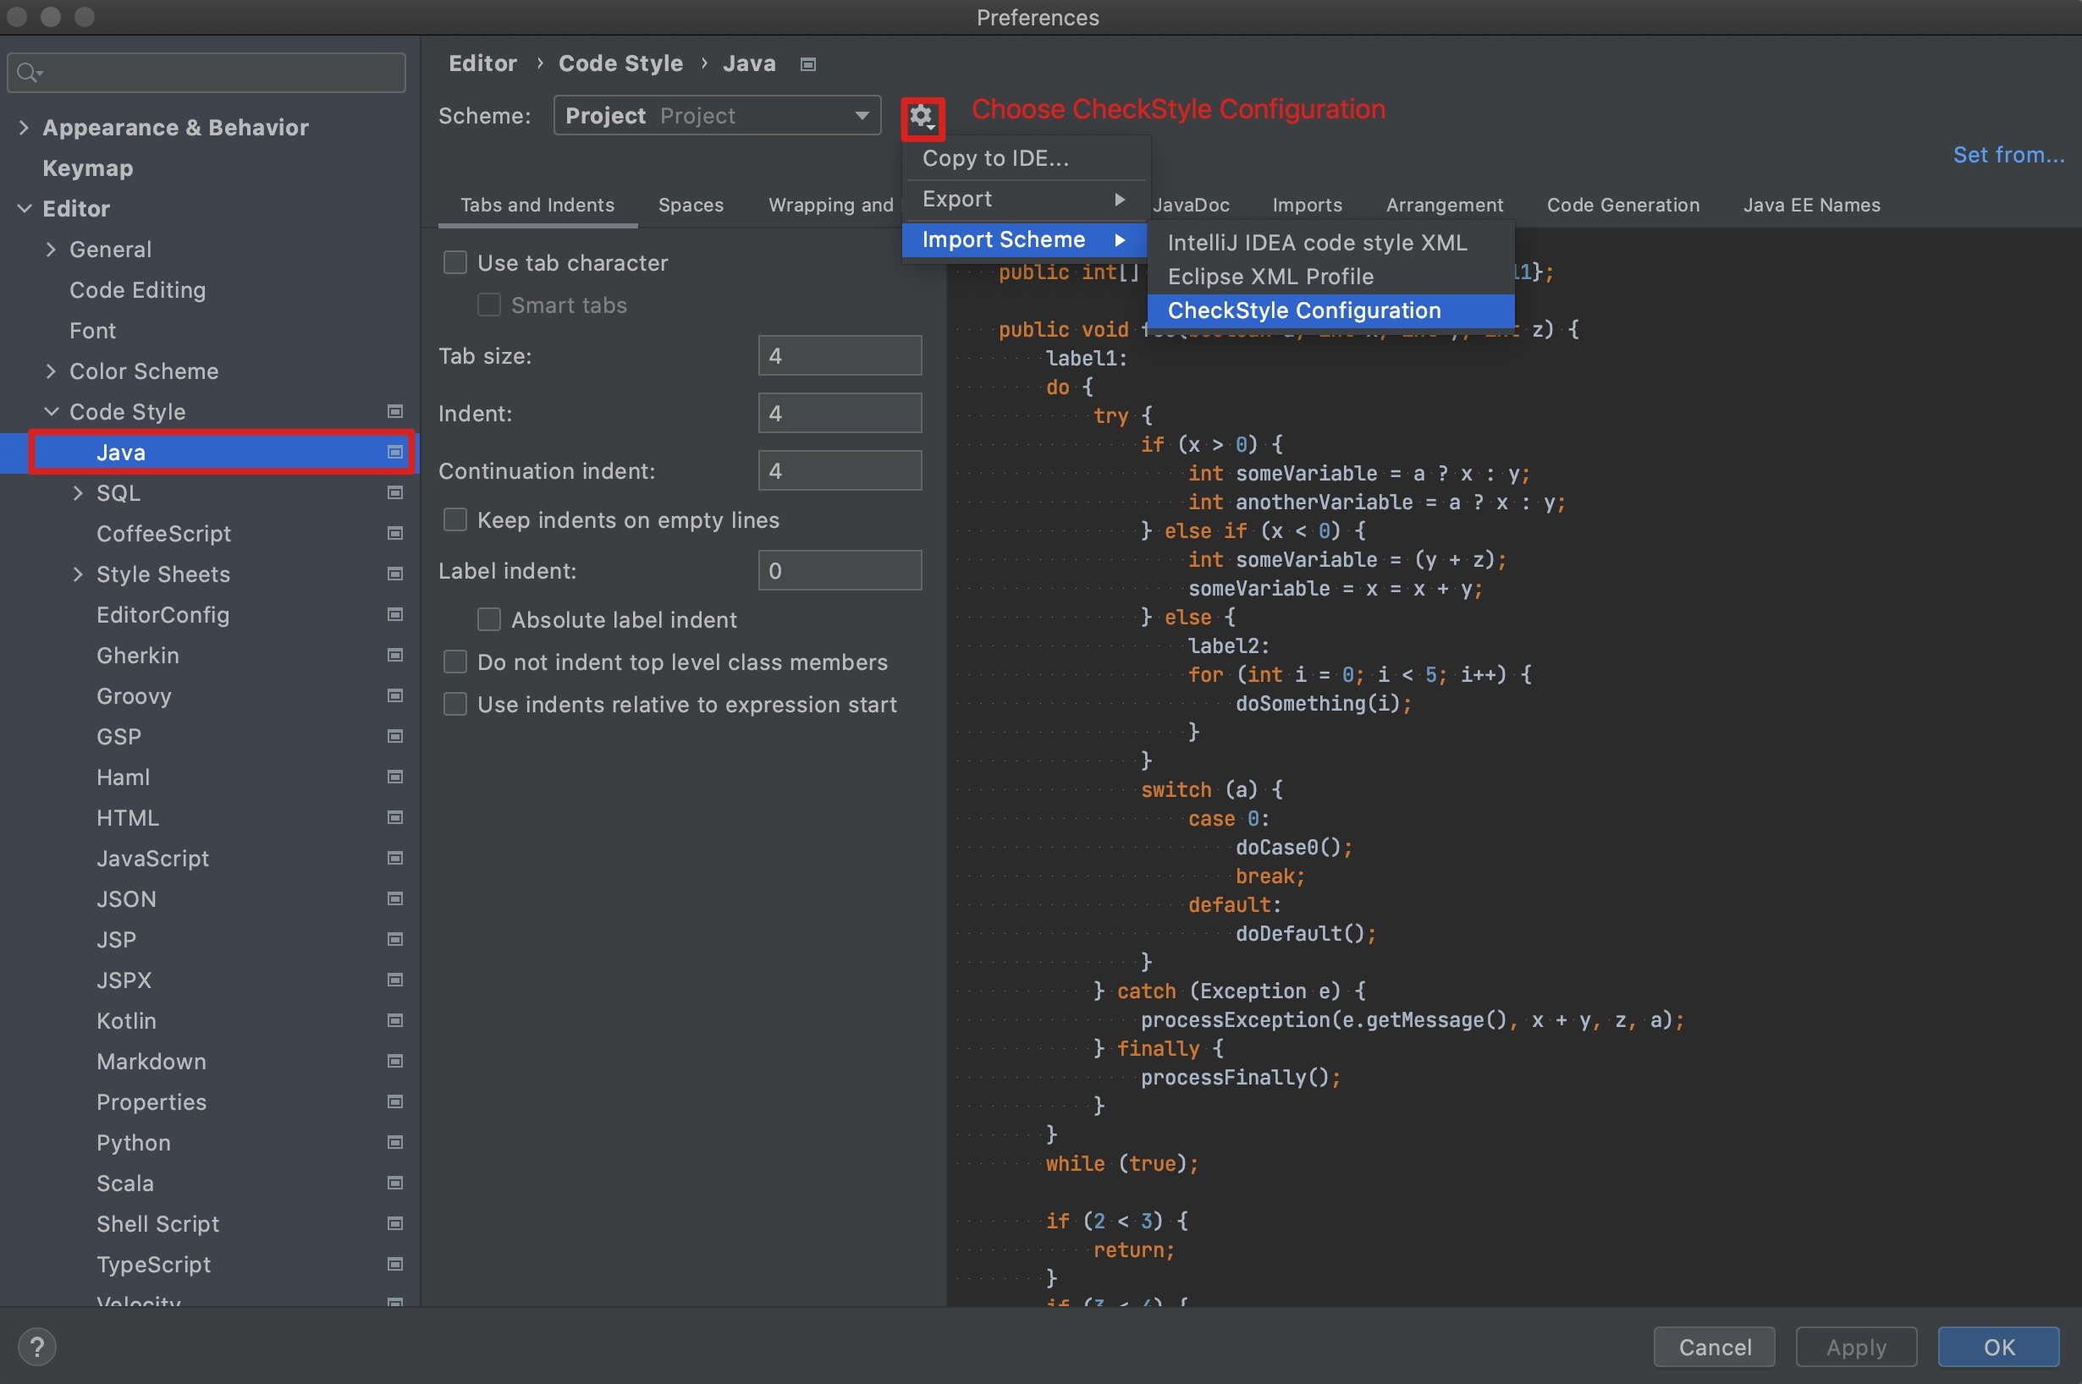
Task: Click the Copy to IDE button
Action: [996, 156]
